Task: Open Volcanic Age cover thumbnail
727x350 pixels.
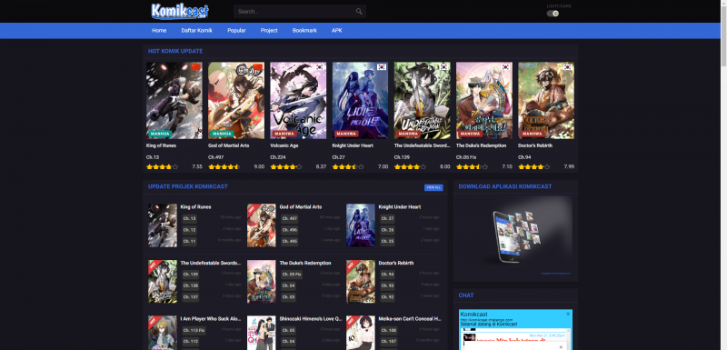Action: pos(298,101)
